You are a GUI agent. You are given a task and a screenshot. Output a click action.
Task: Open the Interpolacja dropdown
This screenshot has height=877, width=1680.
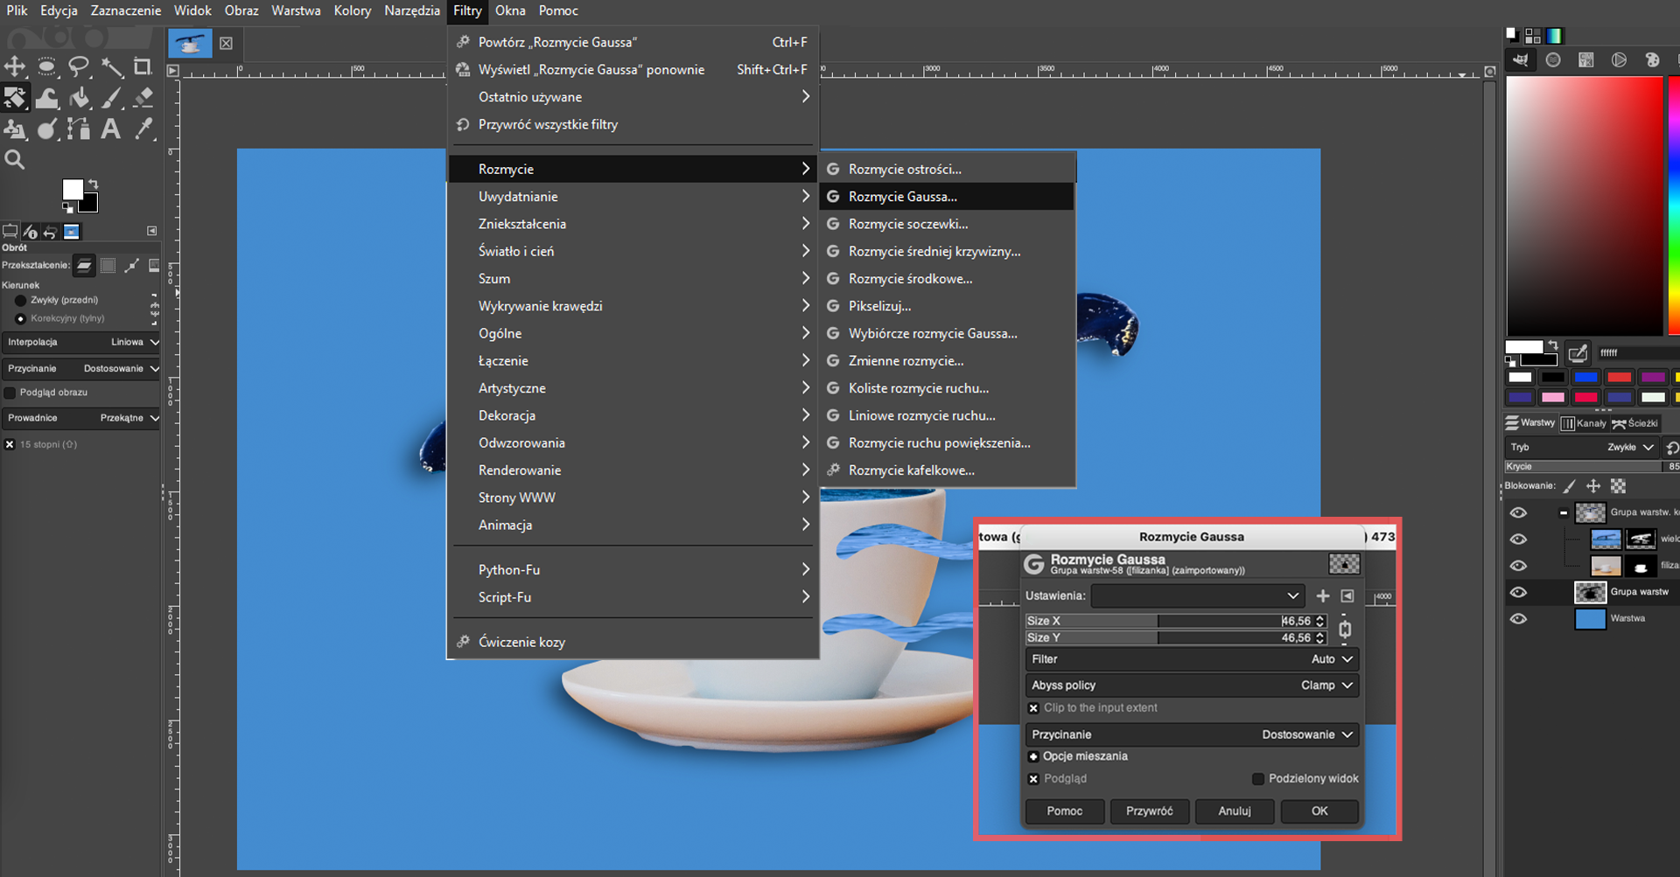81,342
